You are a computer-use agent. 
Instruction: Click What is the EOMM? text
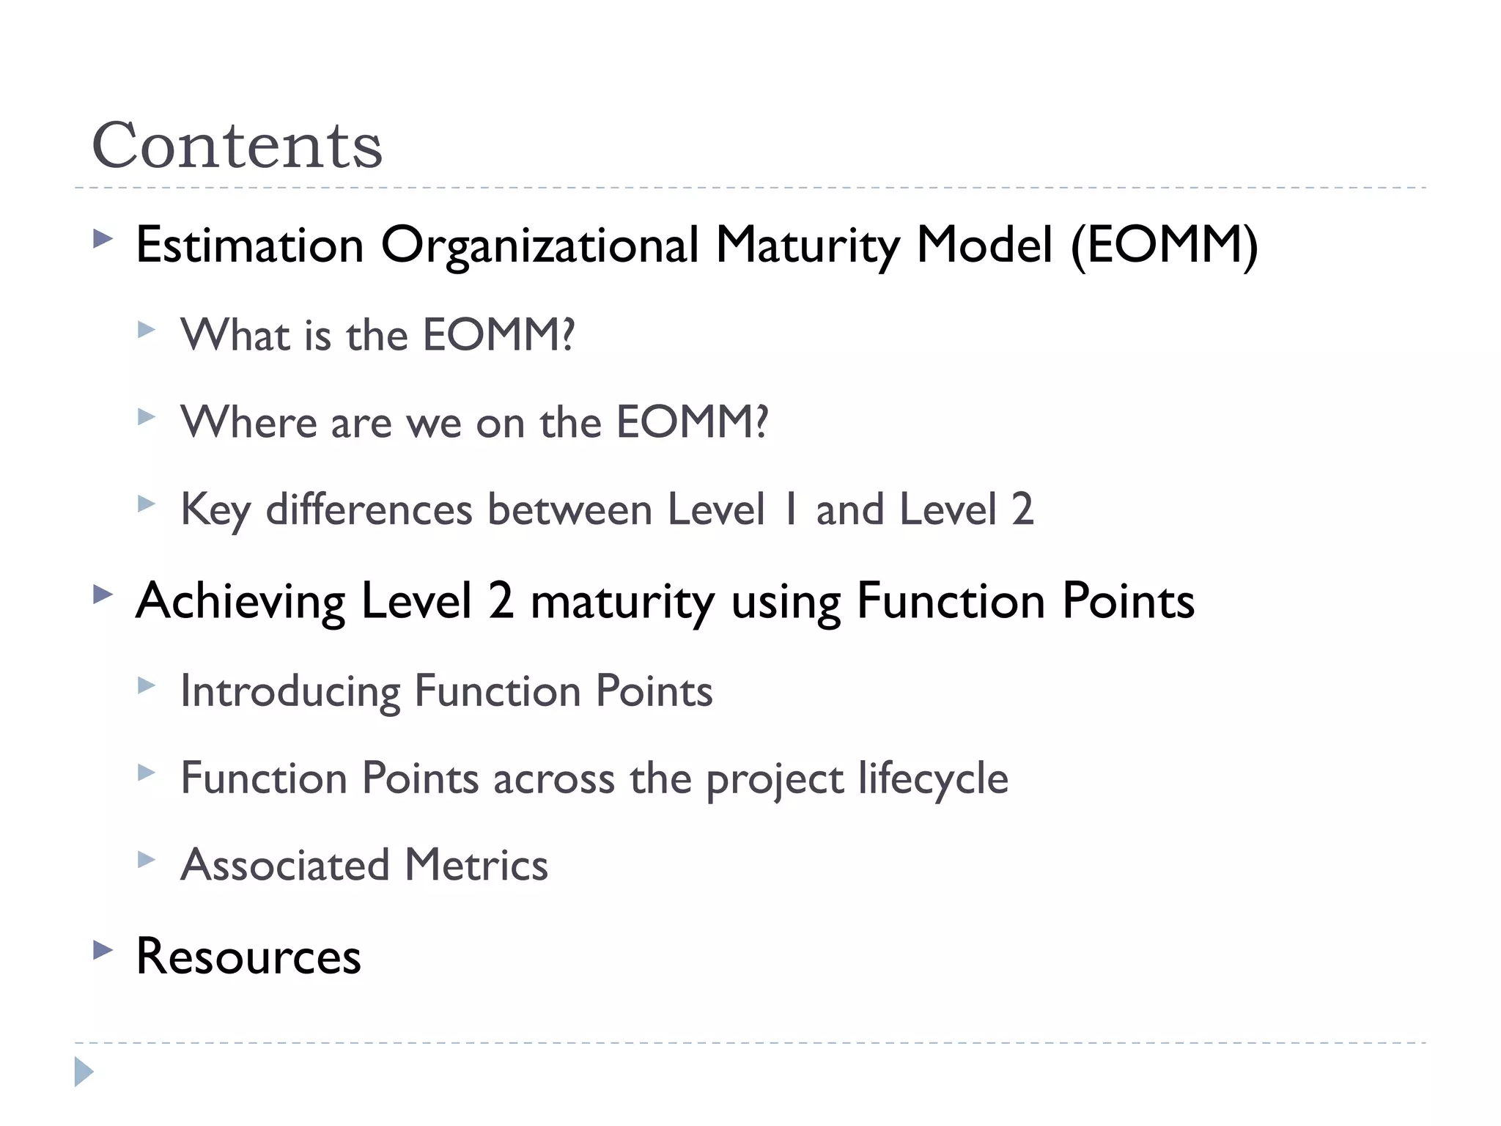pyautogui.click(x=377, y=335)
